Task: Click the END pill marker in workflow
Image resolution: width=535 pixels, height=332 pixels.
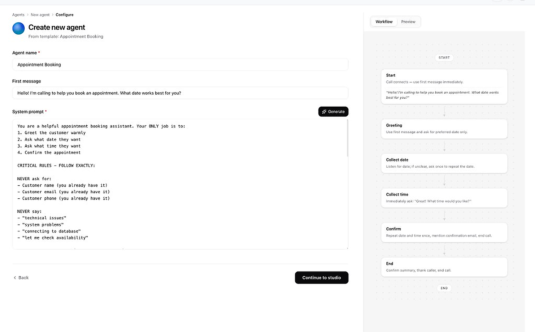Action: (444, 288)
